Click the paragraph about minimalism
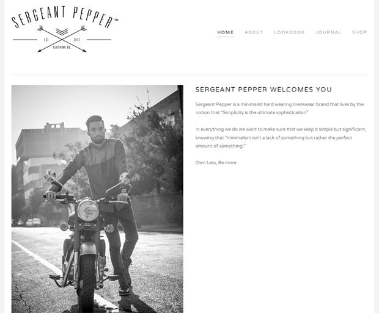379x313 pixels. pyautogui.click(x=281, y=137)
